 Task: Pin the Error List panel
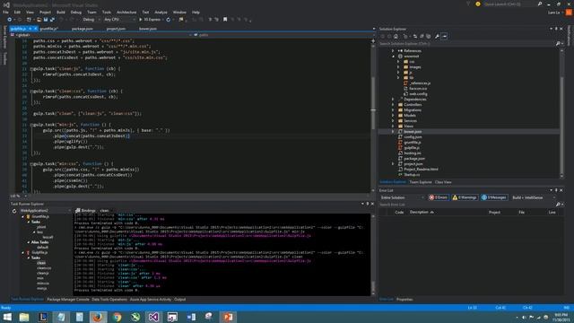(x=556, y=190)
